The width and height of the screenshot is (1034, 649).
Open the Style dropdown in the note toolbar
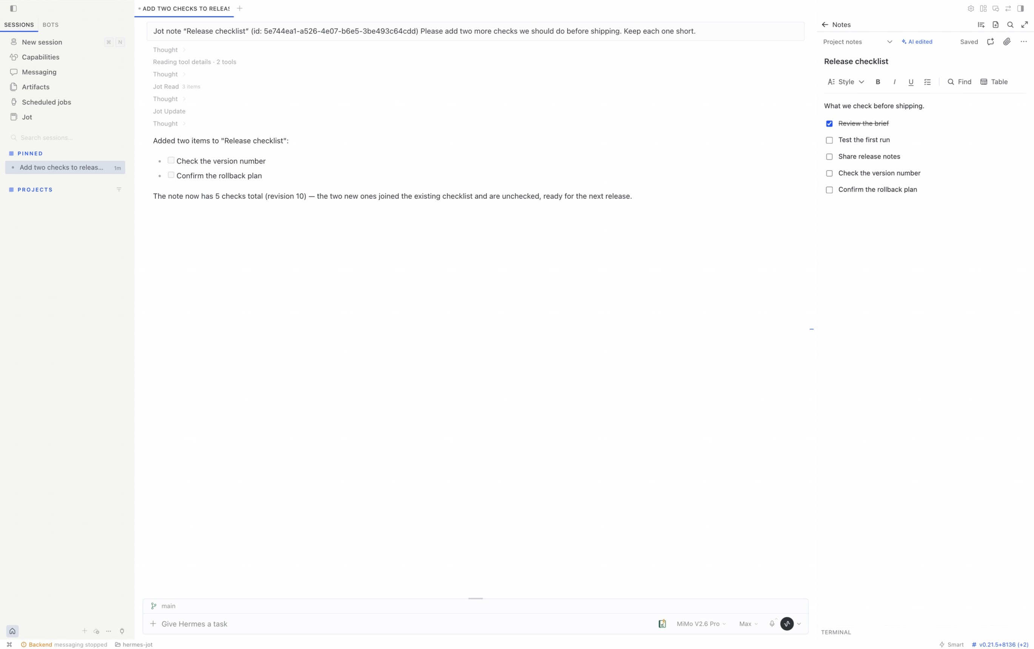(x=845, y=81)
